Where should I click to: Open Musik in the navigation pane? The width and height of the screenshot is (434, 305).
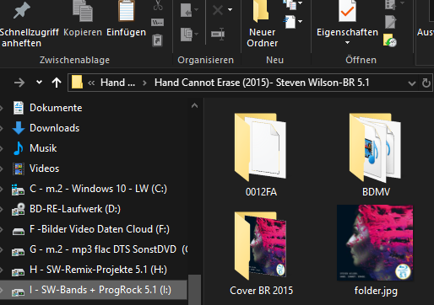point(43,148)
